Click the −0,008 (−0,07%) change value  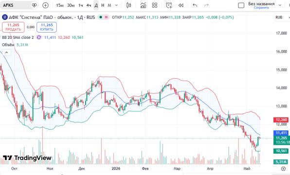(x=219, y=17)
